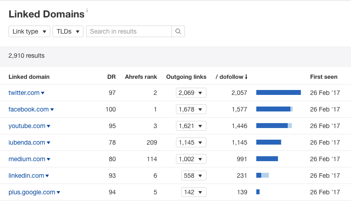Expand twitter.com outgoing links 2,069 dropdown
Screen dimensions: 351x201
click(191, 93)
